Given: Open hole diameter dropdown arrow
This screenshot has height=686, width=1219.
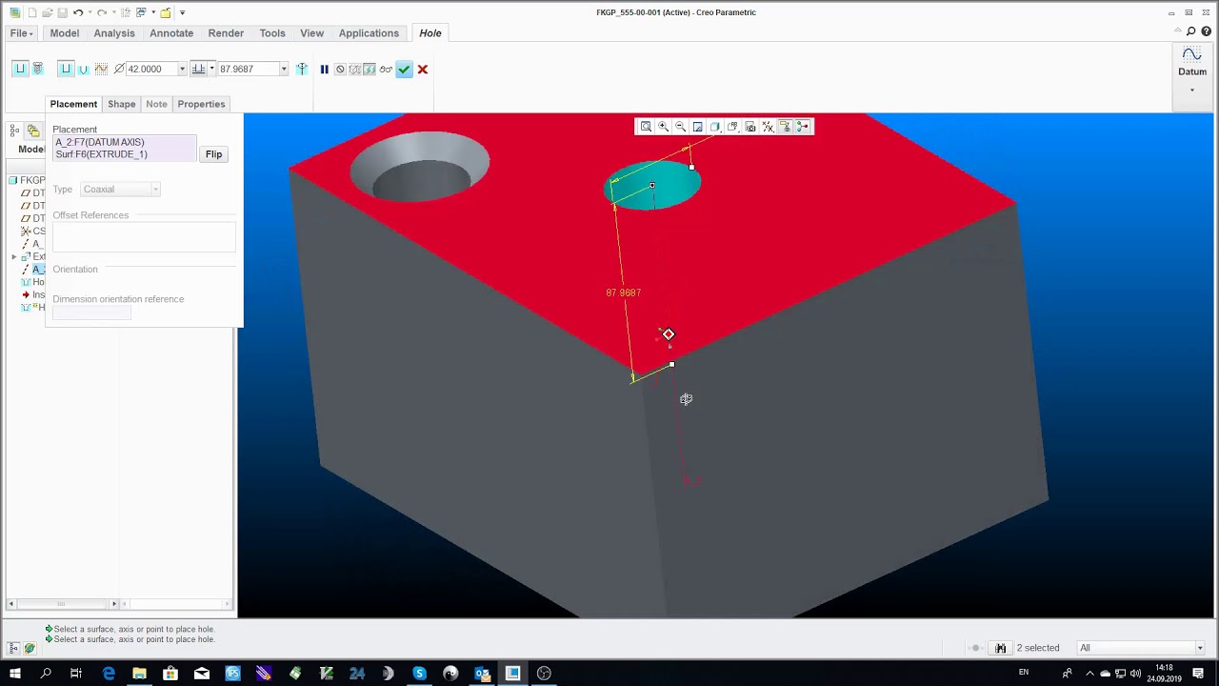Looking at the screenshot, I should tap(182, 69).
